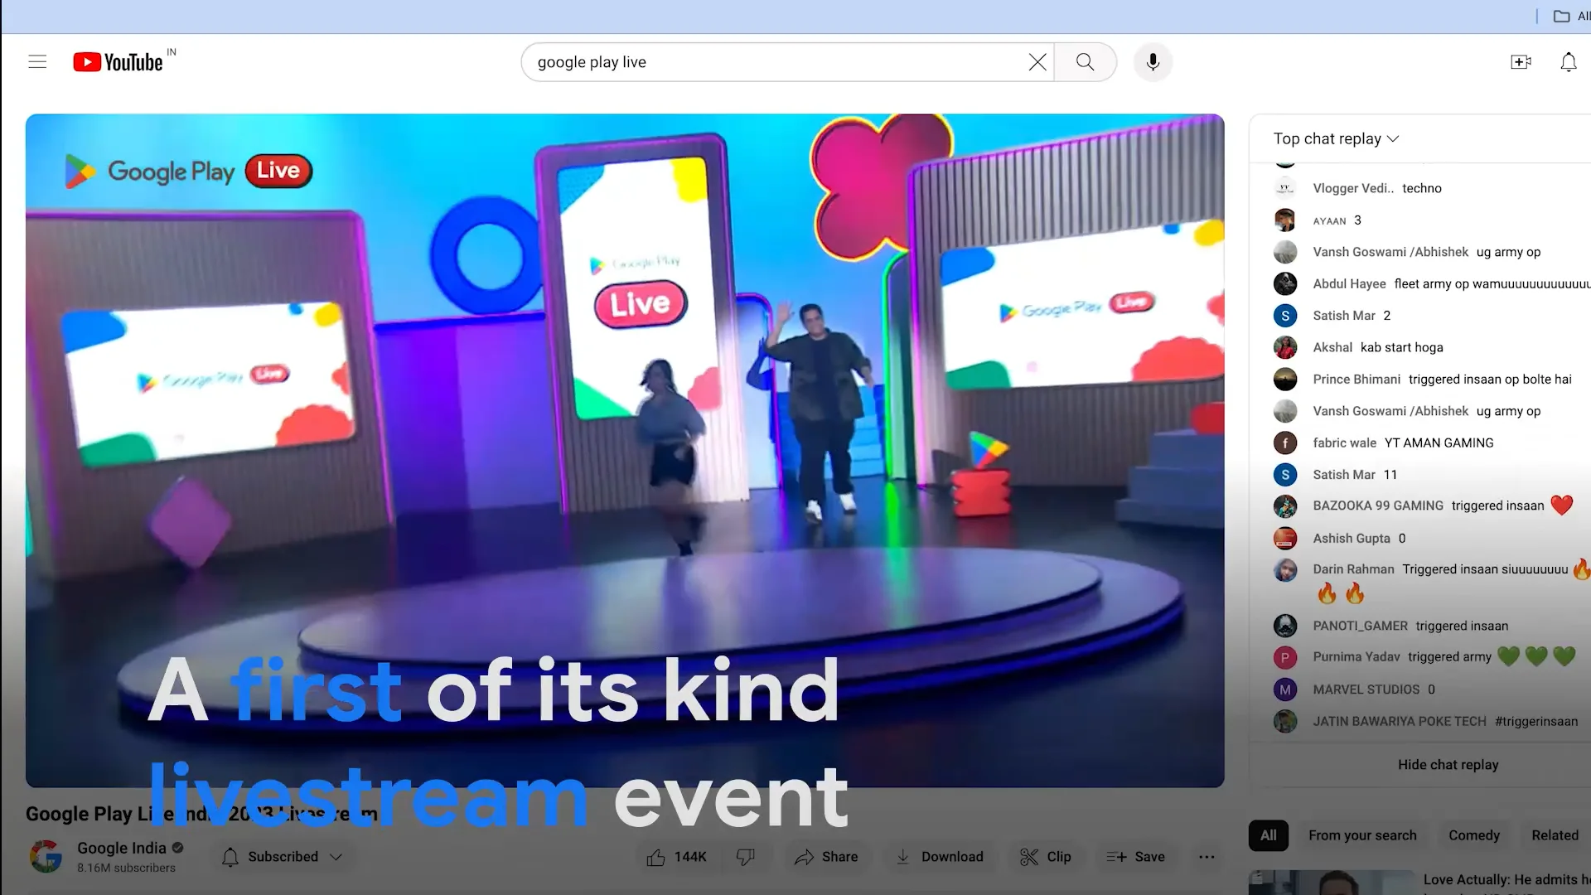Viewport: 1591px width, 895px height.
Task: Dislike the video with the thumbs down
Action: pos(747,857)
